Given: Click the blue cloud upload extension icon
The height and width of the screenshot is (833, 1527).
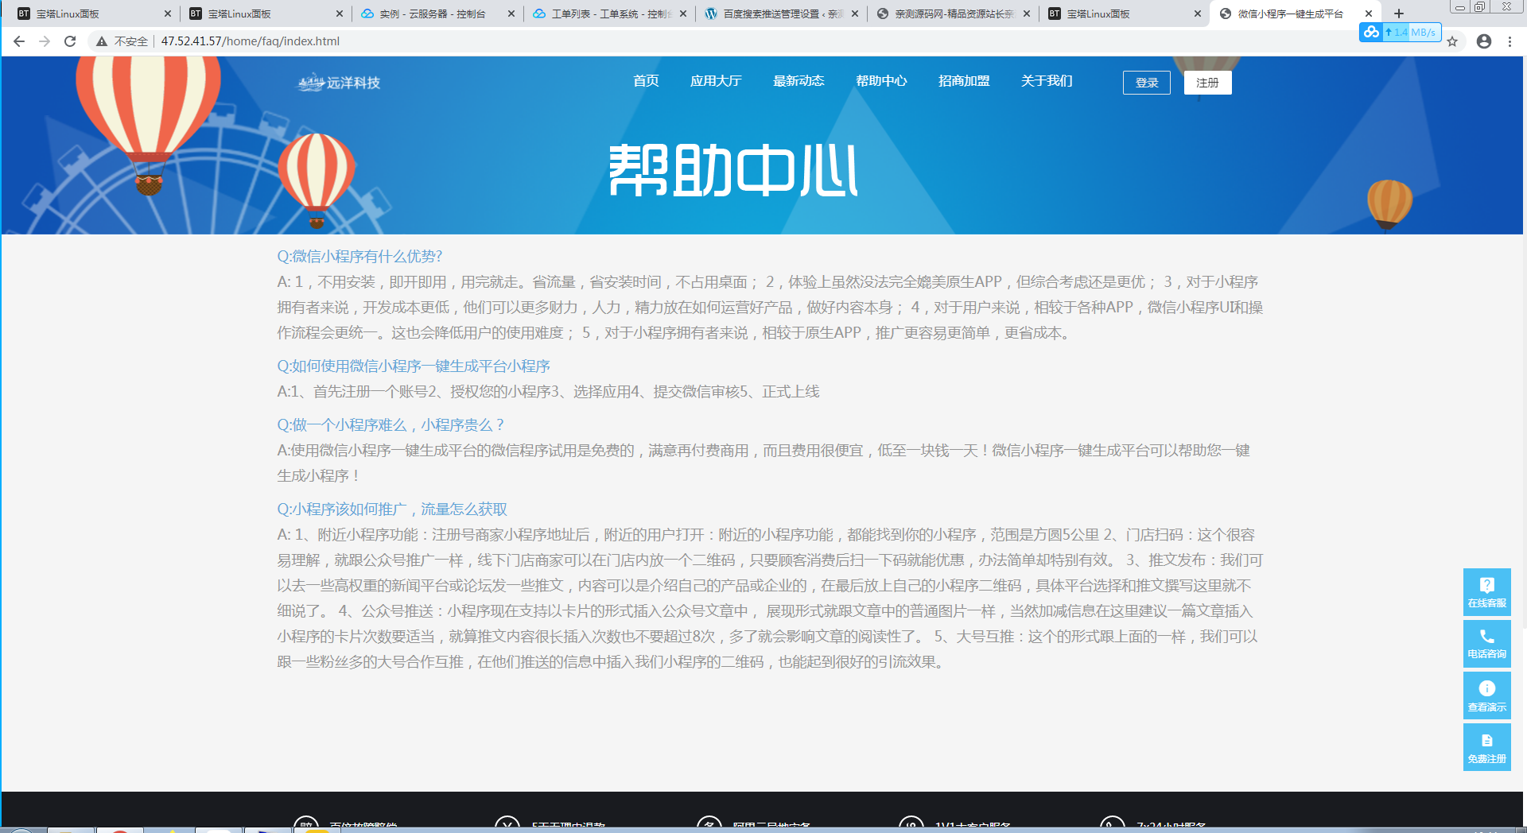Looking at the screenshot, I should 1371,32.
